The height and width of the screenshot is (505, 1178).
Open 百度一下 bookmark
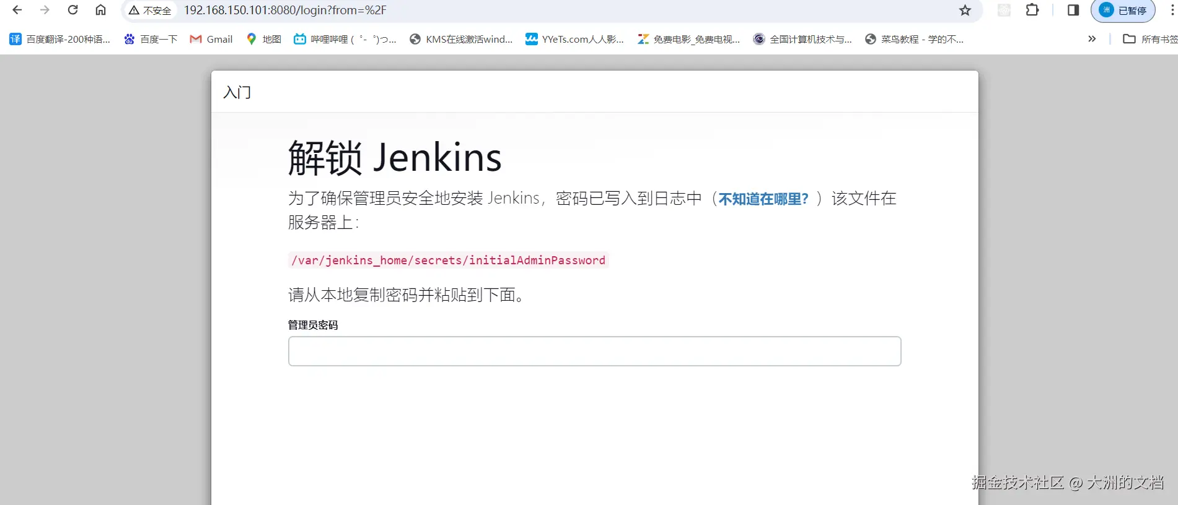[151, 39]
